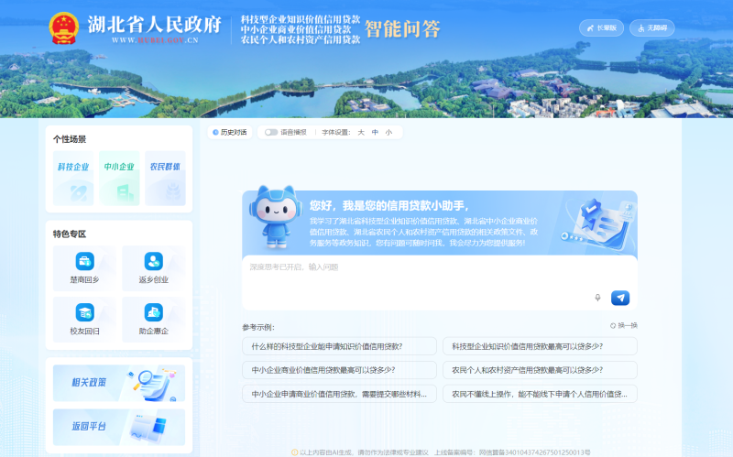The image size is (733, 457).
Task: Select the 助企惠企 icon
Action: point(153,312)
